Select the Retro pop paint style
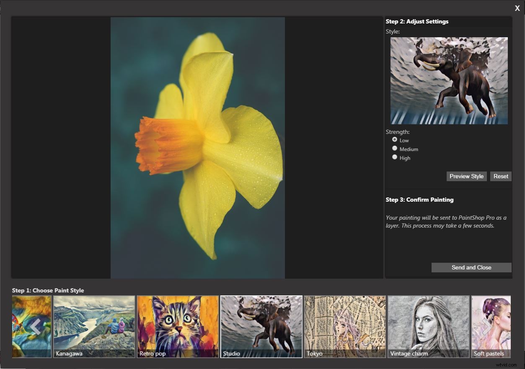The image size is (525, 369). coord(177,326)
